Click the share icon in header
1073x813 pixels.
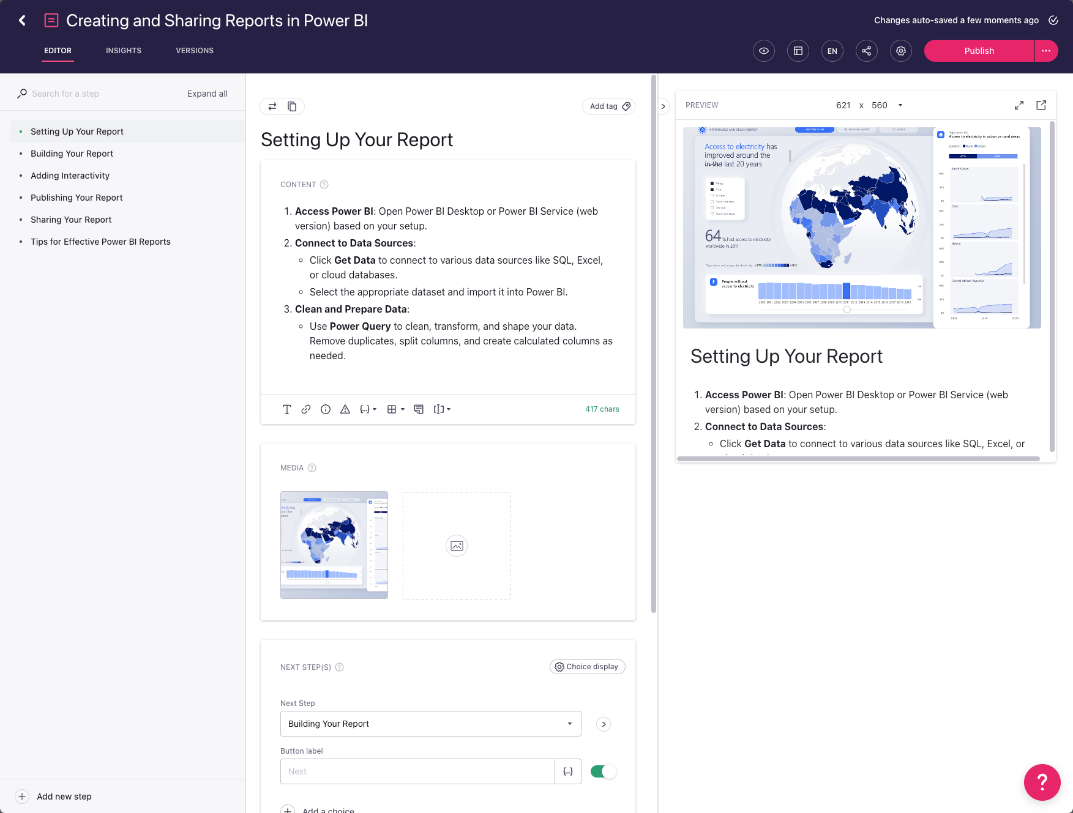pos(867,51)
